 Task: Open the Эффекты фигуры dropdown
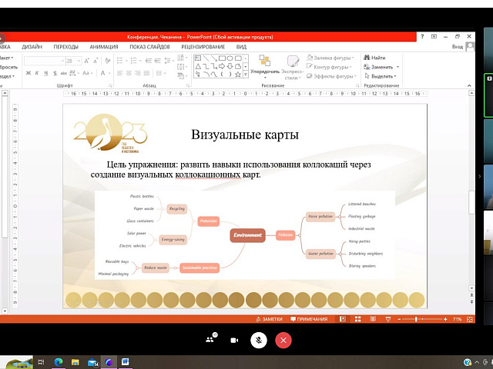pyautogui.click(x=332, y=76)
